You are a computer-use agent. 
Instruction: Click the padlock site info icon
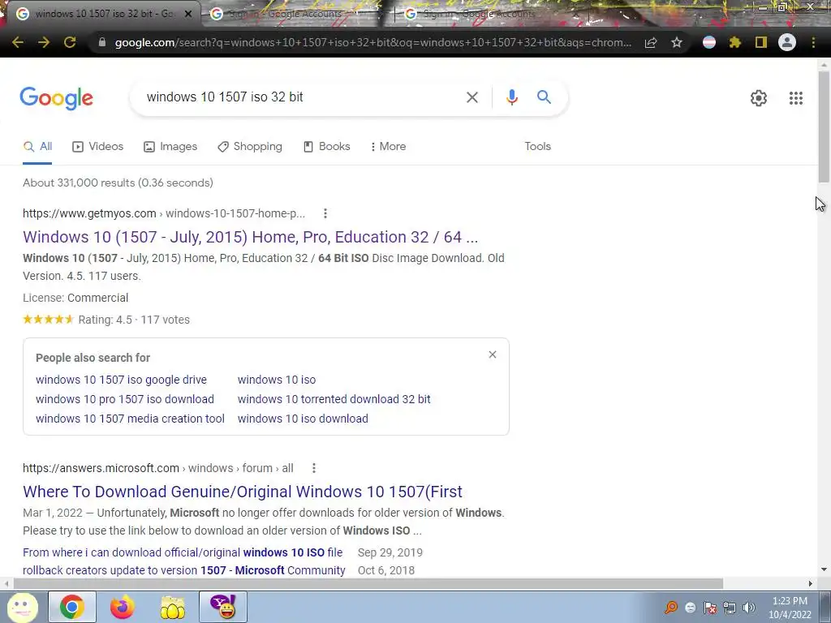pyautogui.click(x=102, y=42)
